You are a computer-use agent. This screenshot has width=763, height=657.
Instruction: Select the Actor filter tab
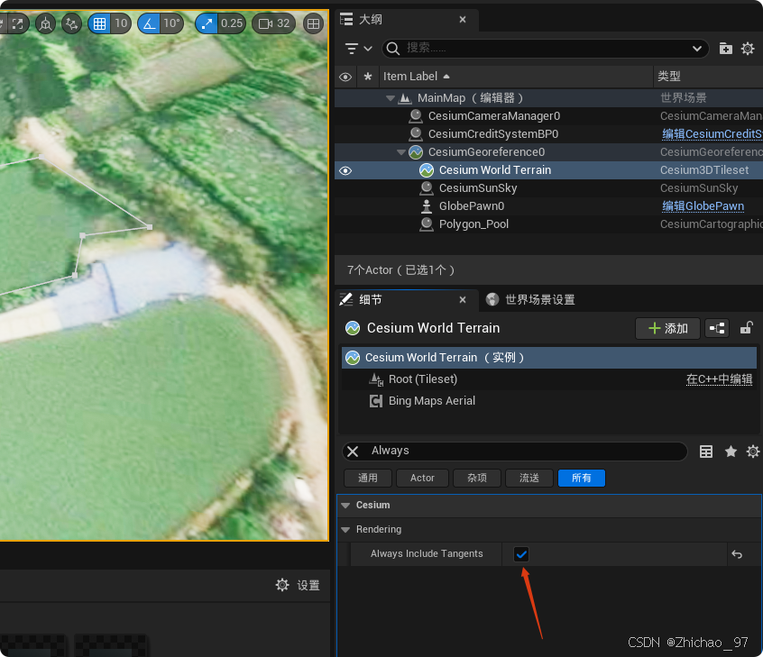point(422,479)
